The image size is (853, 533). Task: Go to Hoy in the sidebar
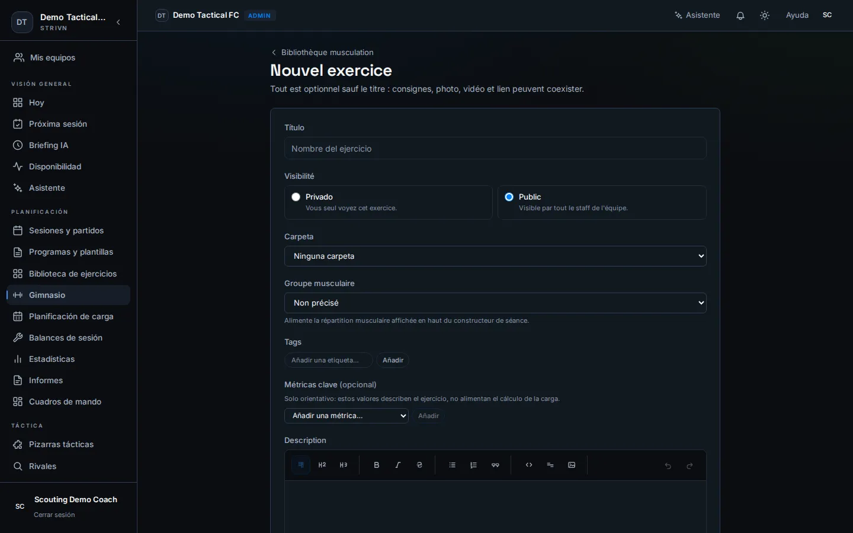pyautogui.click(x=68, y=102)
